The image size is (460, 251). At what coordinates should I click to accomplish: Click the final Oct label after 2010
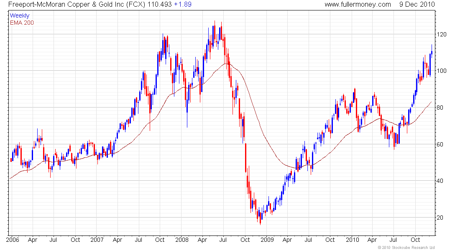click(x=415, y=240)
